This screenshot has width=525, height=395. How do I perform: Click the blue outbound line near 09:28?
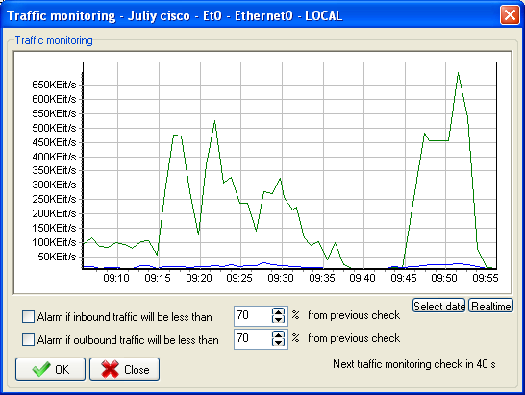(x=264, y=263)
